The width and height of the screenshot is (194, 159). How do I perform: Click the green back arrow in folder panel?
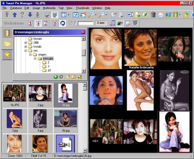tap(56, 77)
